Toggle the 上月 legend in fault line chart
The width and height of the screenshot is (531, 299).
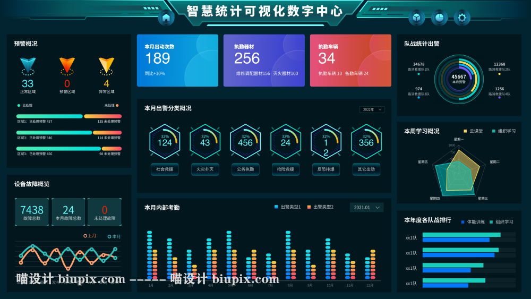point(90,236)
